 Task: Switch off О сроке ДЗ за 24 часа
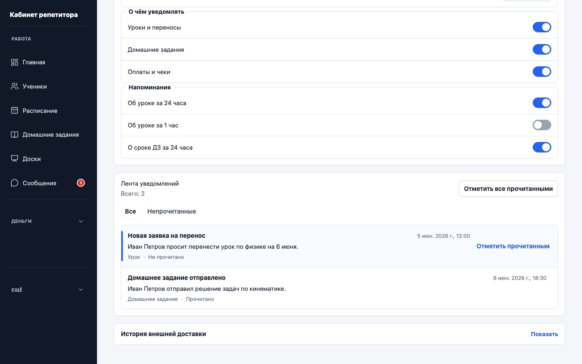coord(542,147)
